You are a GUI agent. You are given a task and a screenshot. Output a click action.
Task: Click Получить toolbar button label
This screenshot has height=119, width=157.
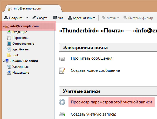pos(16,18)
